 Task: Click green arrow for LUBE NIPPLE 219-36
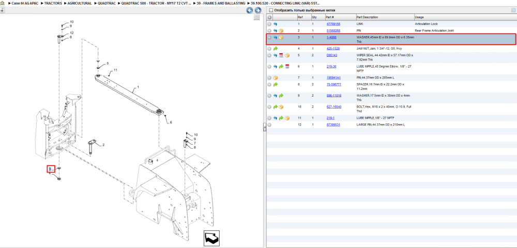tap(281, 67)
